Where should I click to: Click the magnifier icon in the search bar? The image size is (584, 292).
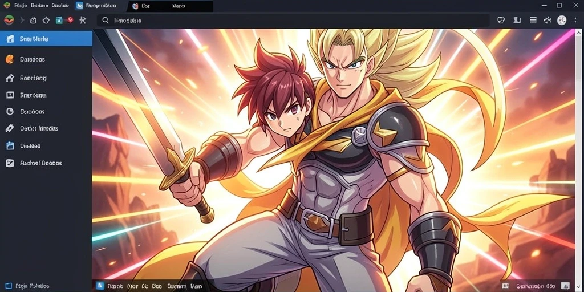tap(106, 21)
